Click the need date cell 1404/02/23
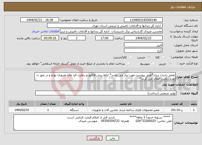This screenshot has height=145, width=202. click(22, 110)
